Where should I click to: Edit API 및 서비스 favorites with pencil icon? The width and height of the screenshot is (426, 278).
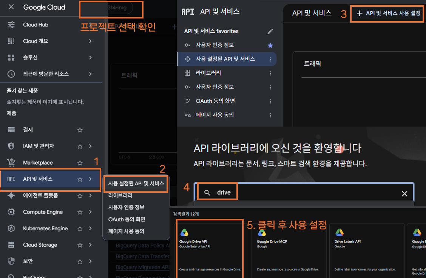[270, 31]
